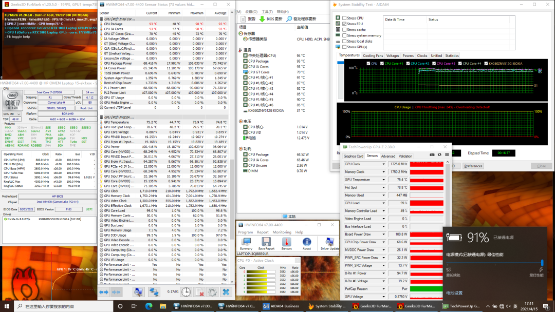This screenshot has width=555, height=312.
Task: Click the BIOS 更新 toolbar button
Action: [x=271, y=19]
